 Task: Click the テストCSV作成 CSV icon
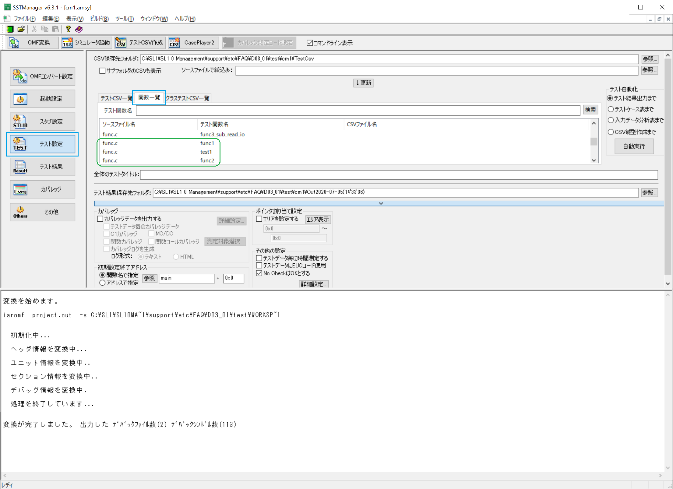121,43
